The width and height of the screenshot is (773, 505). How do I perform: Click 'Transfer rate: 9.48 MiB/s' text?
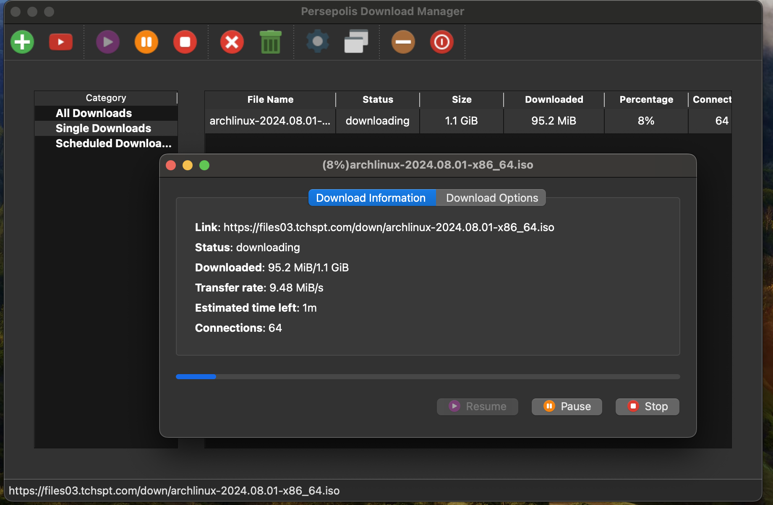tap(259, 288)
